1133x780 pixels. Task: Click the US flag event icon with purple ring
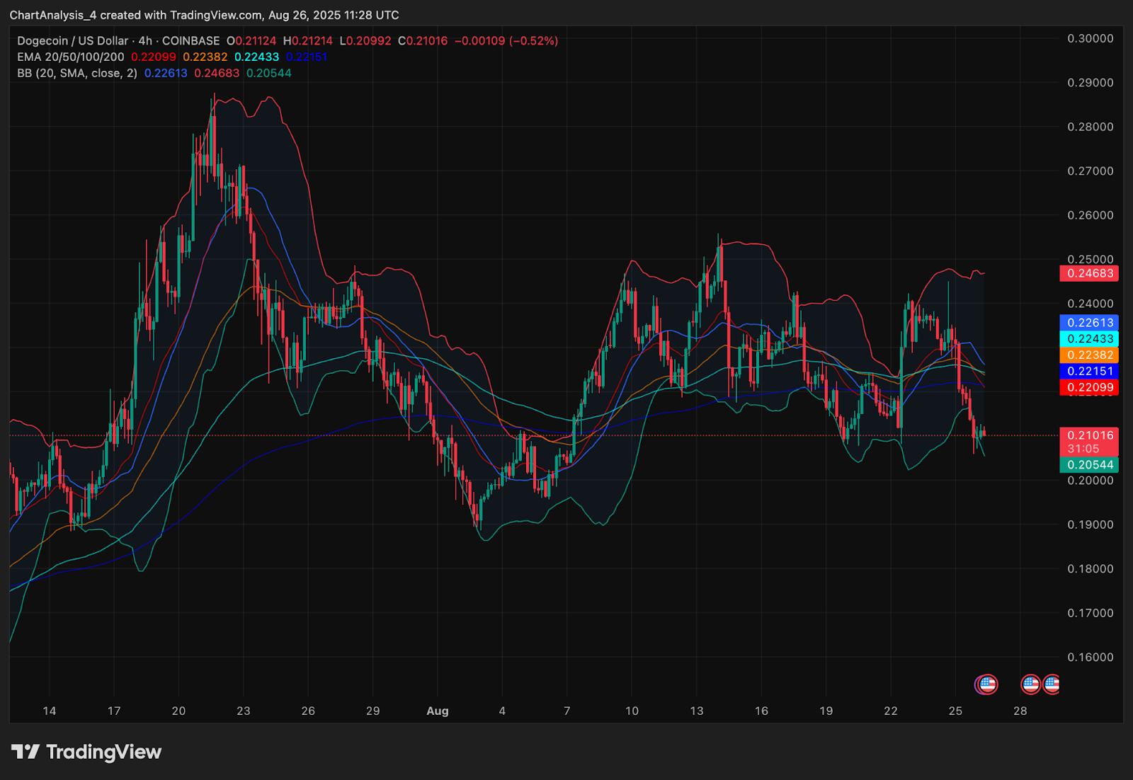pyautogui.click(x=986, y=684)
